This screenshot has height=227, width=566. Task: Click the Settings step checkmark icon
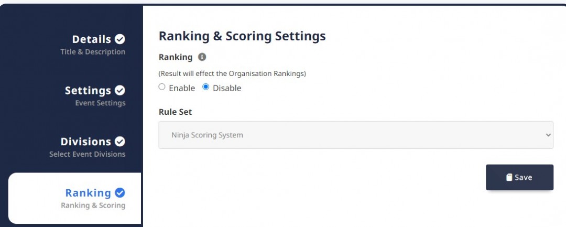coord(120,90)
